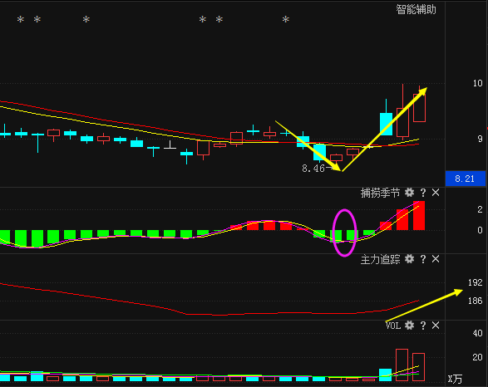Select the tallest red volume bar
Viewport: 488px width, 387px height.
point(402,365)
